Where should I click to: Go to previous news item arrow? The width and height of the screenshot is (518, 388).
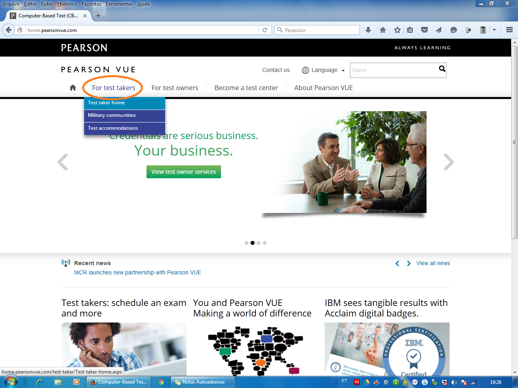tap(397, 264)
